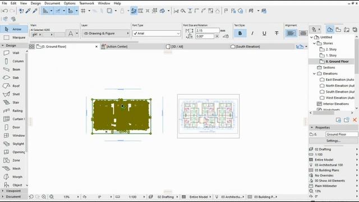Collapse the Design toolbox section
The image size is (359, 202).
coord(13,45)
